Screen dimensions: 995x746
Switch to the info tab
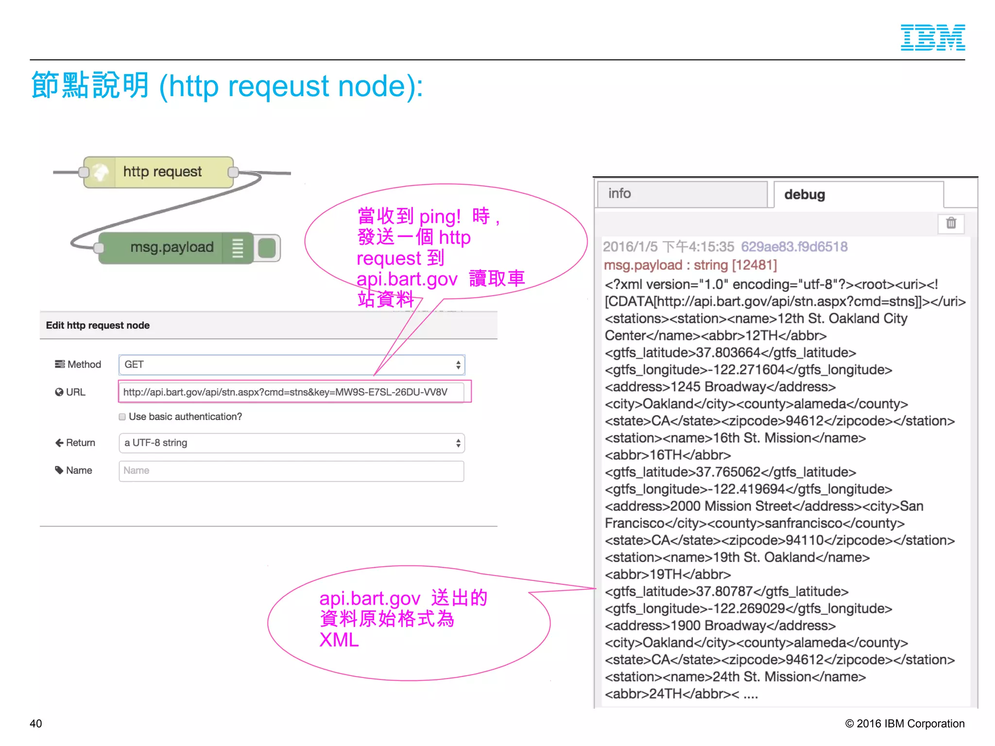click(682, 194)
